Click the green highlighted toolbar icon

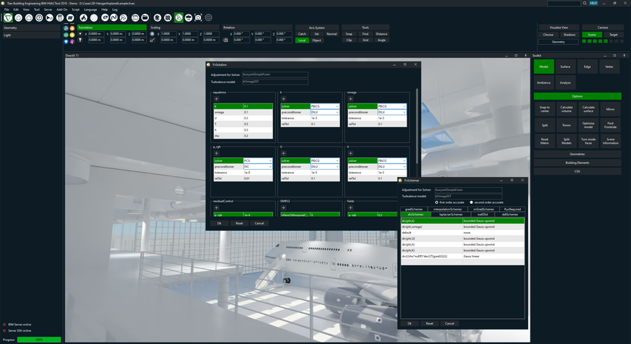pos(179,17)
